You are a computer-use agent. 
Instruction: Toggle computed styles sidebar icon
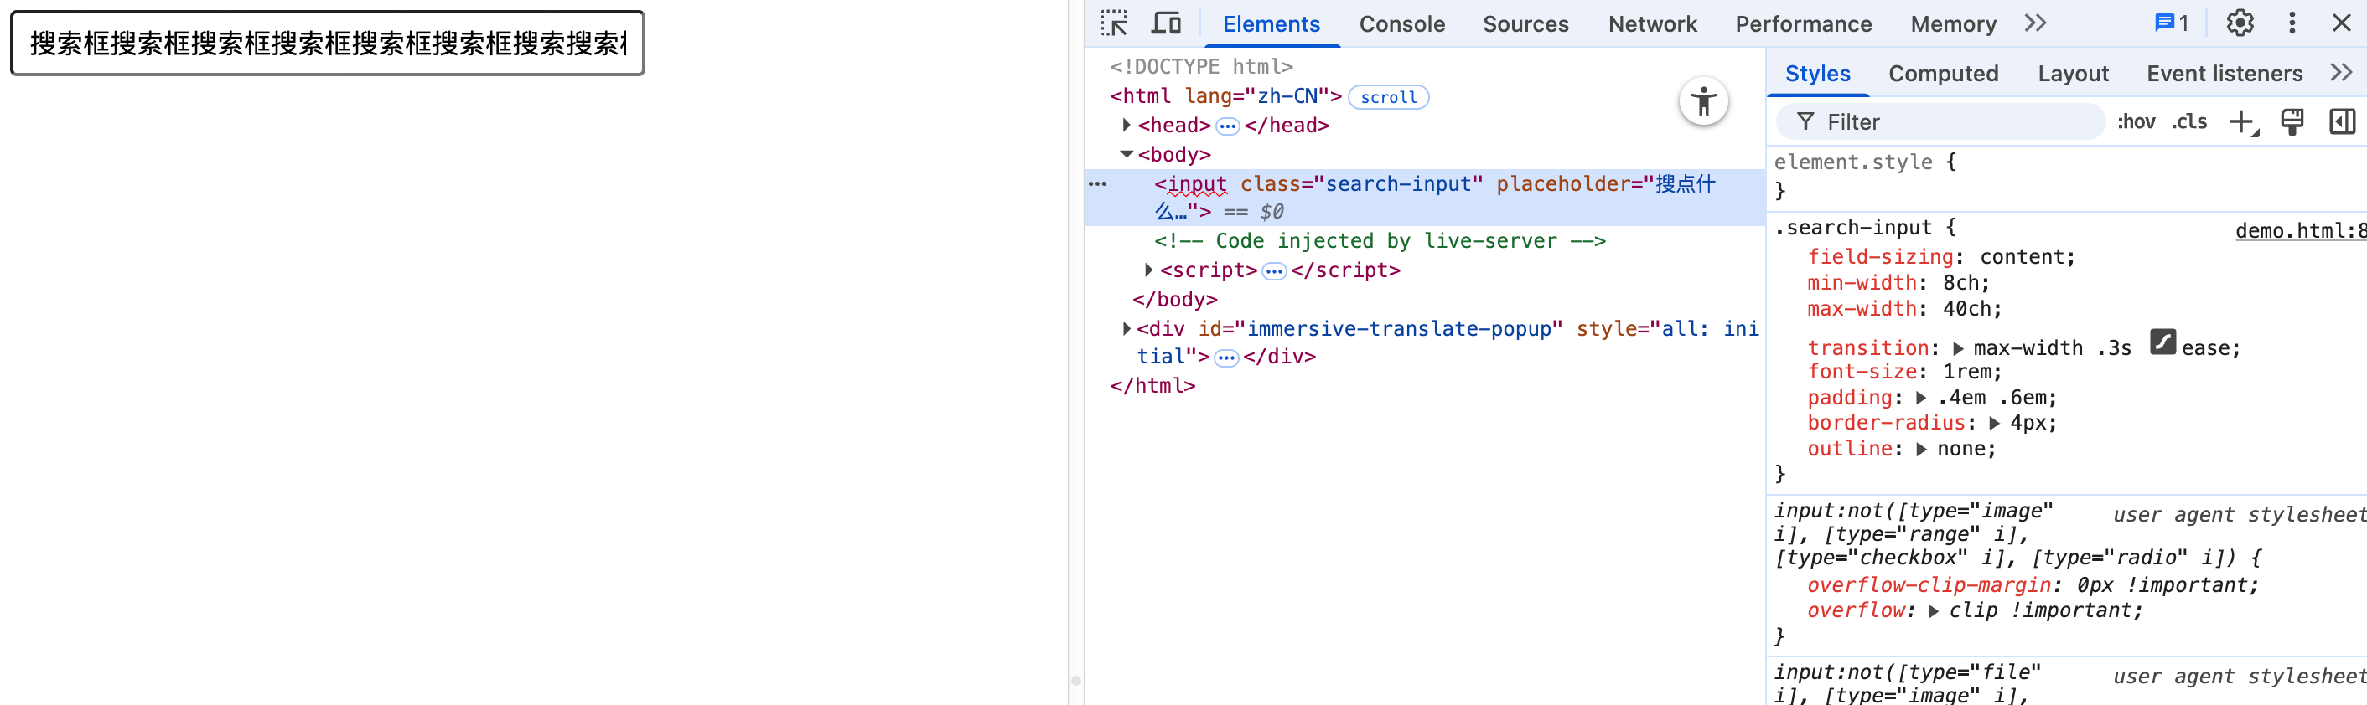(2342, 121)
